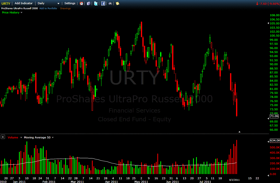Click the 71.06 current price label
Image resolution: width=280 pixels, height=183 pixels.
click(x=274, y=116)
